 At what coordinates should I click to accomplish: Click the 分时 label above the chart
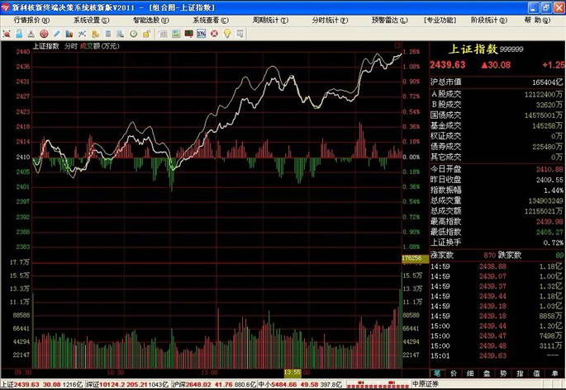point(71,46)
